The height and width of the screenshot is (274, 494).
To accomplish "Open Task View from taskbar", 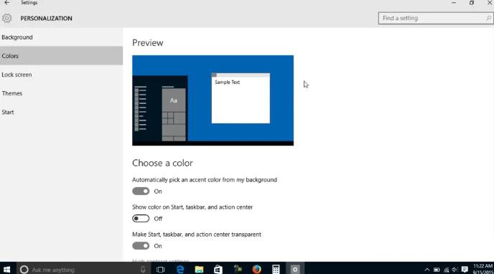I will click(160, 270).
